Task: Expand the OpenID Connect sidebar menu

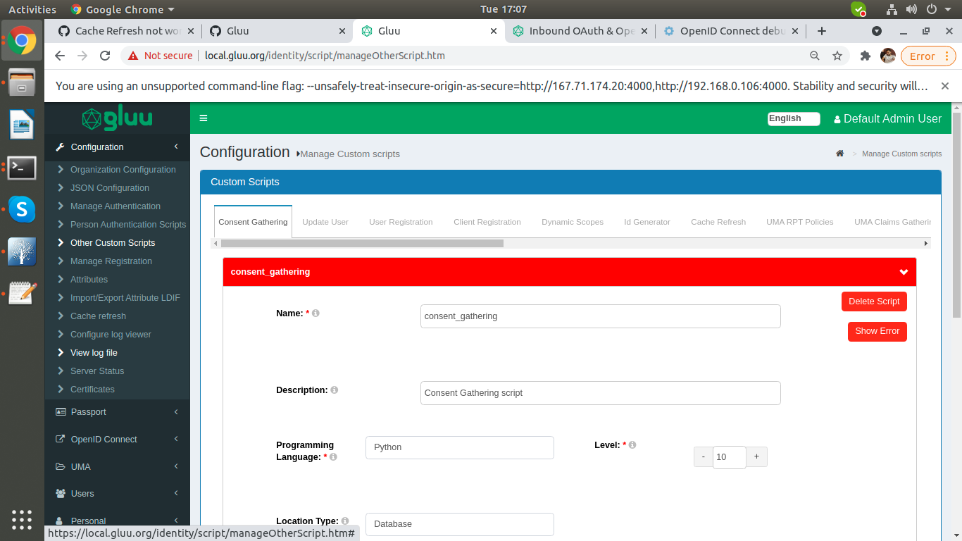Action: coord(117,439)
